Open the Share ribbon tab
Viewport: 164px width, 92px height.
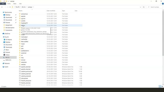tap(15, 4)
